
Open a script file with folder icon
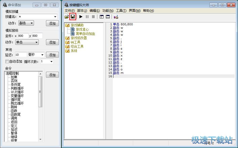(67, 17)
